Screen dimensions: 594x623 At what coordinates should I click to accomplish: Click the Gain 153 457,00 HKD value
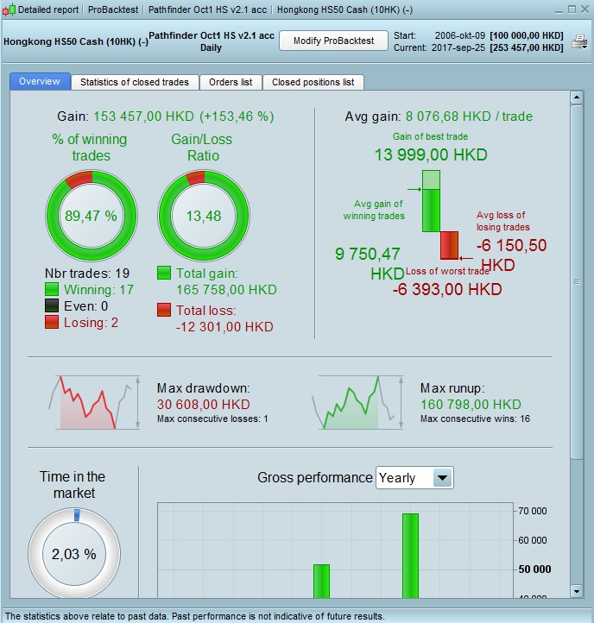183,116
